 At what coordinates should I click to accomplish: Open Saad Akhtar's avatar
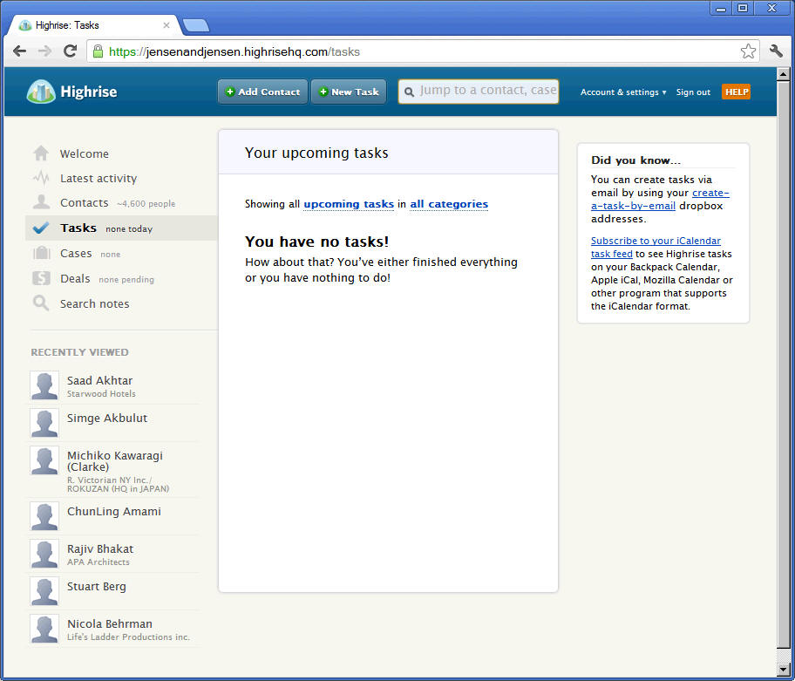point(44,385)
